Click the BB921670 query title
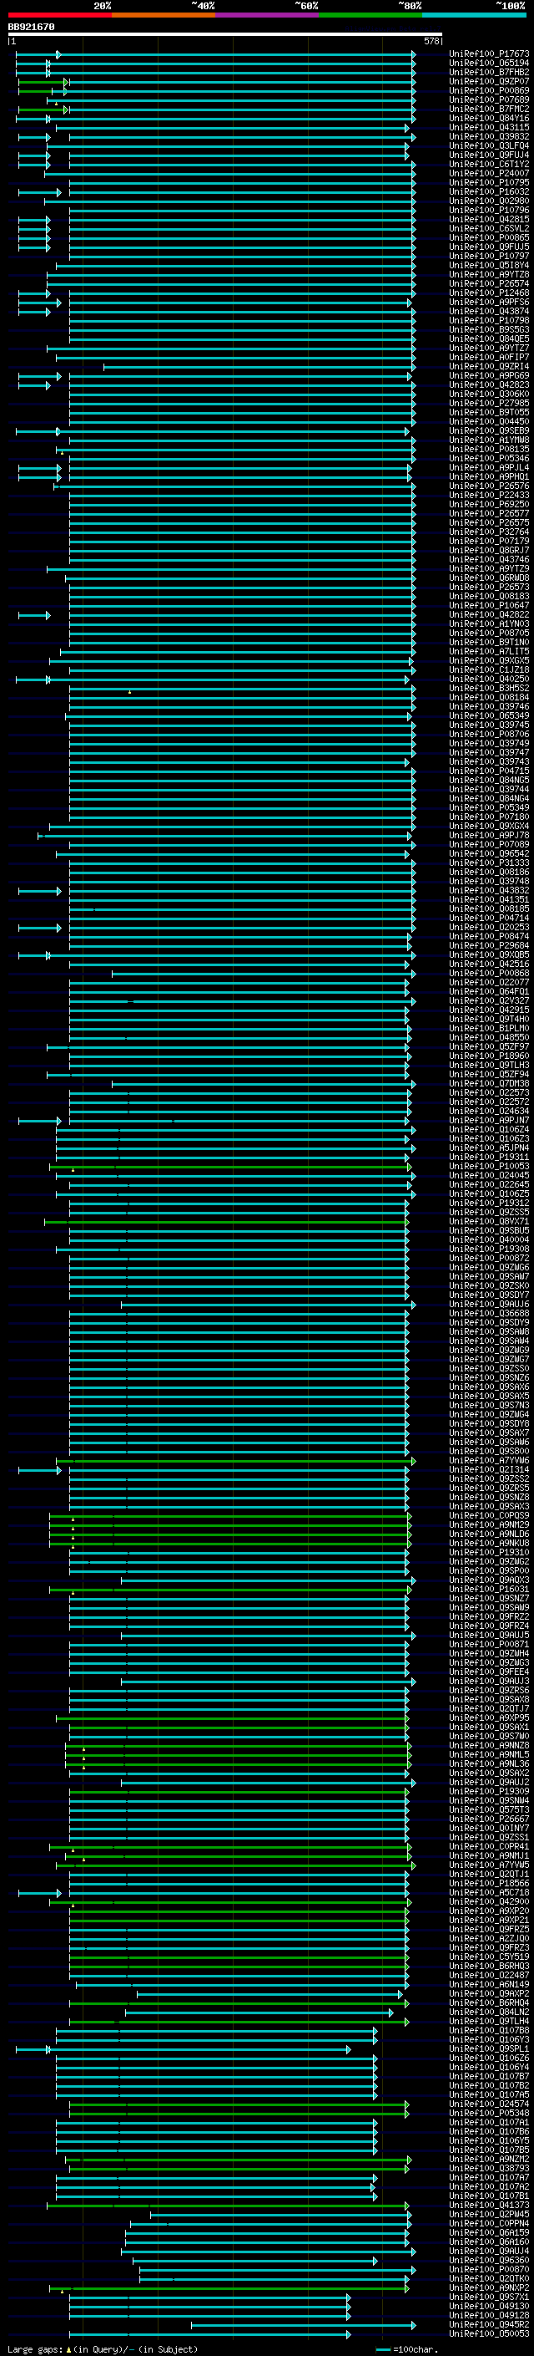The image size is (534, 2356). point(31,28)
